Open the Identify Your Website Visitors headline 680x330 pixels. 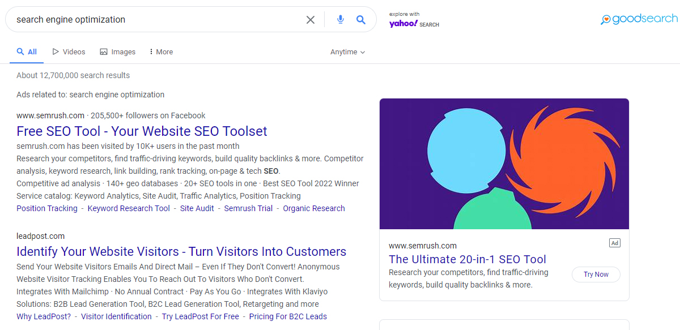point(181,252)
